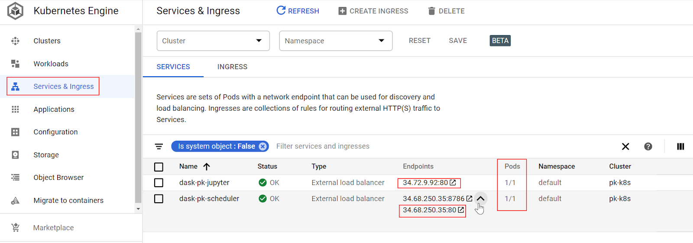
Task: Open Object Browser in the sidebar
Action: coord(59,177)
